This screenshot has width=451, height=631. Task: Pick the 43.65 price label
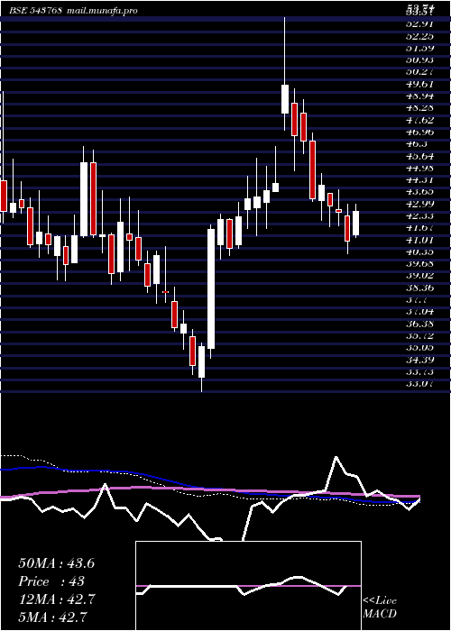[x=420, y=191]
